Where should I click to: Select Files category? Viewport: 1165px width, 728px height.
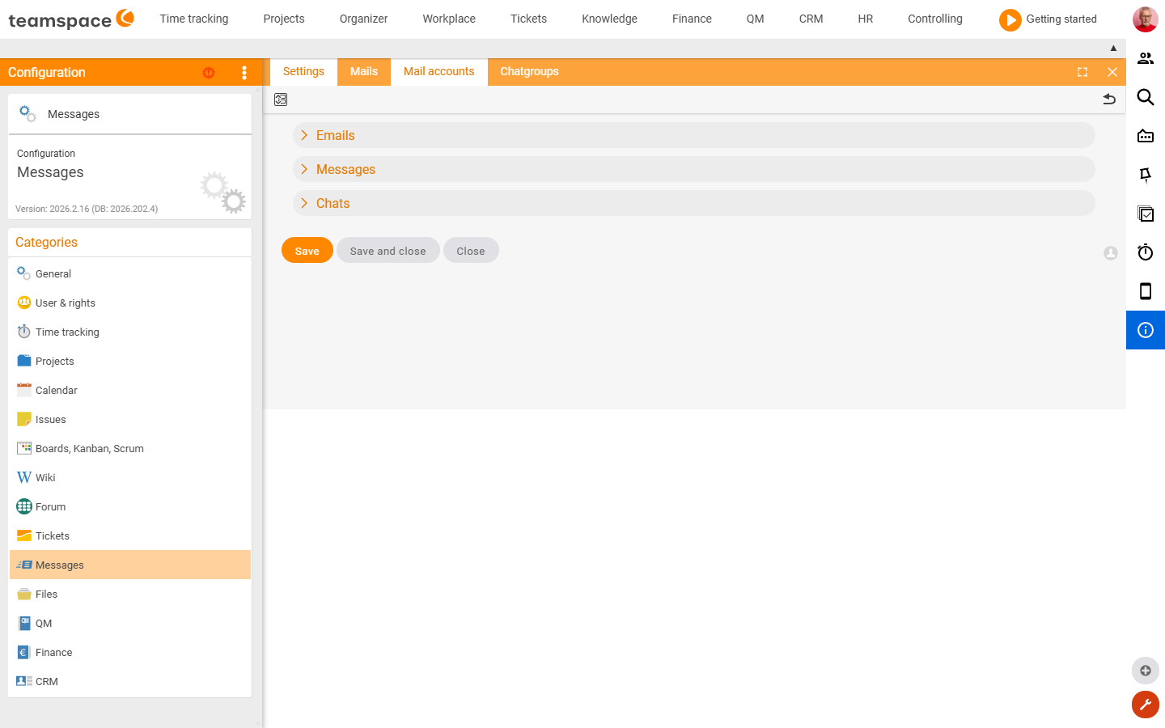pyautogui.click(x=130, y=594)
